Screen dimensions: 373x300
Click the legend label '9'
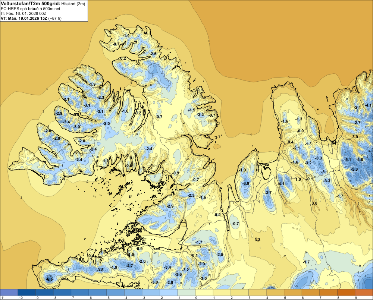(x=356, y=298)
